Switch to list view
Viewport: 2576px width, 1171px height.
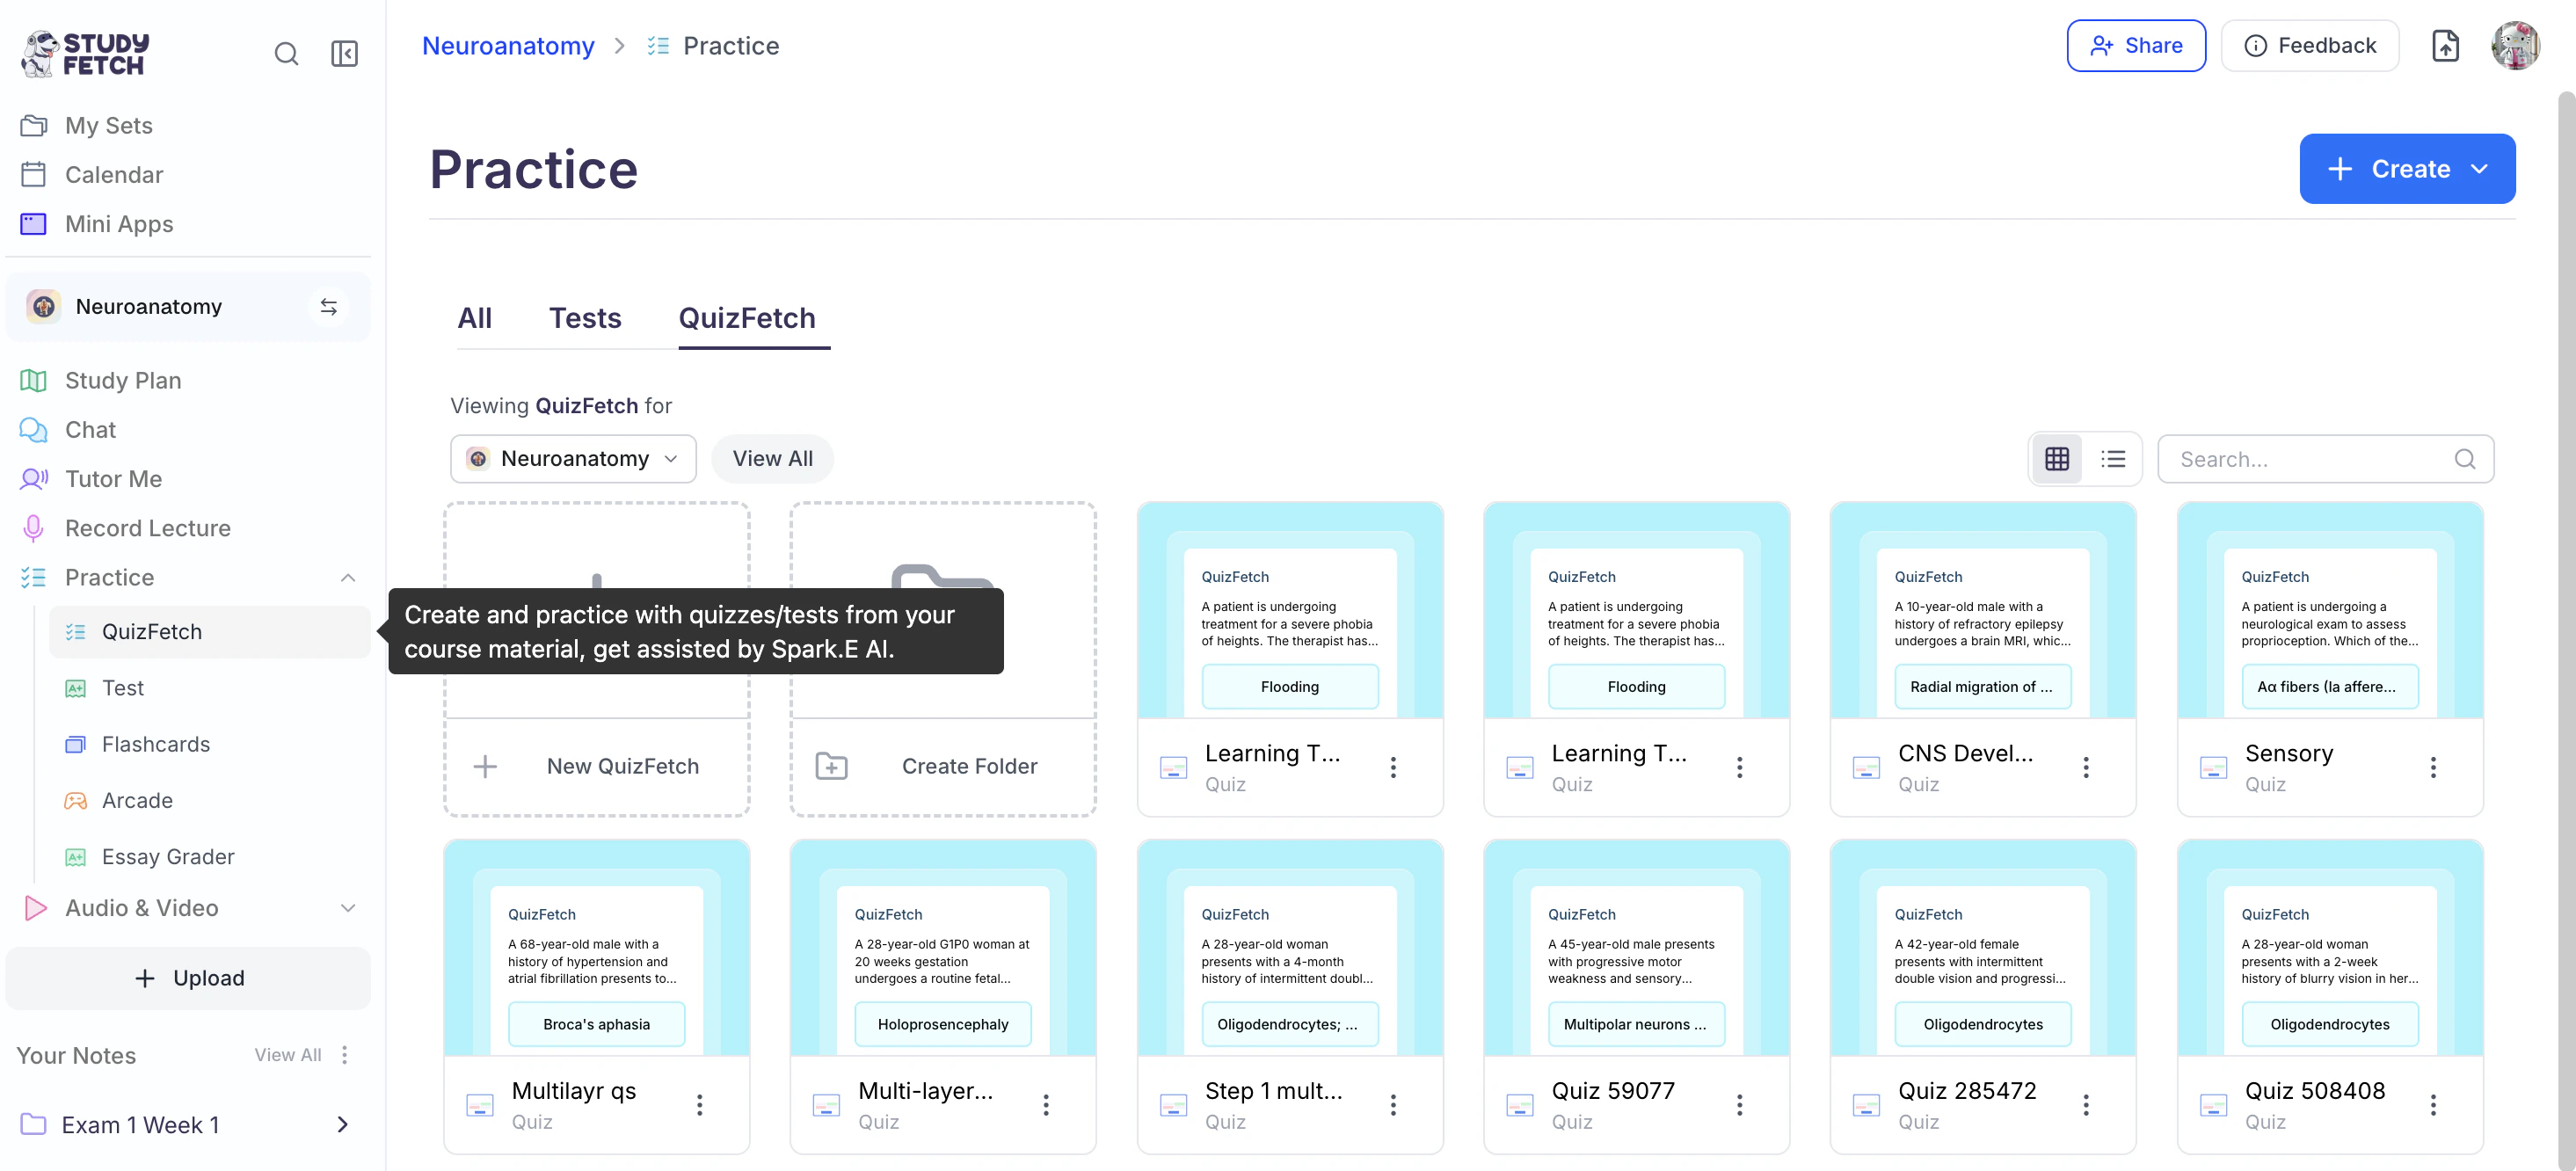pos(2113,458)
